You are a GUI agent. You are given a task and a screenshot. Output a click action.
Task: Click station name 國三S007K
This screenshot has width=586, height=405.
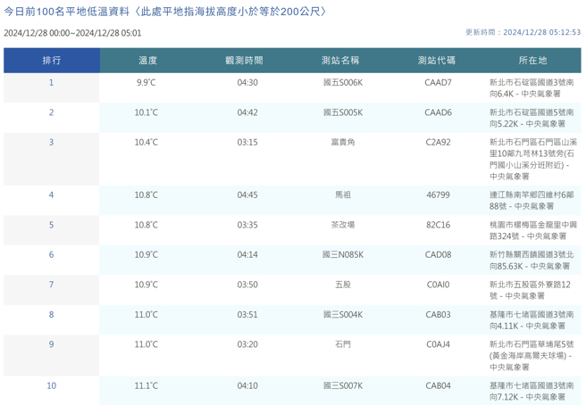343,385
